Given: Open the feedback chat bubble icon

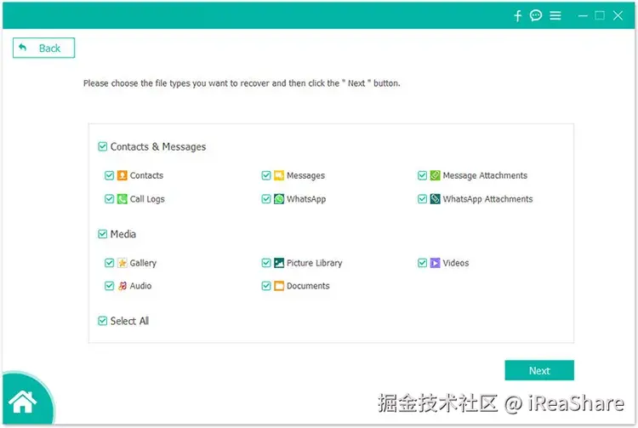Looking at the screenshot, I should (535, 15).
